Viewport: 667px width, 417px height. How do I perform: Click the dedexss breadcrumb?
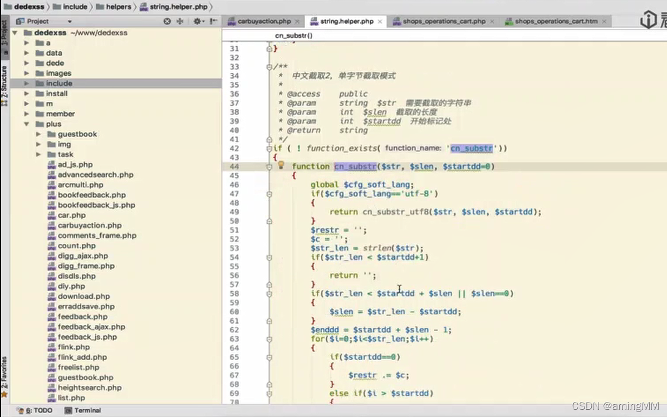tap(24, 7)
